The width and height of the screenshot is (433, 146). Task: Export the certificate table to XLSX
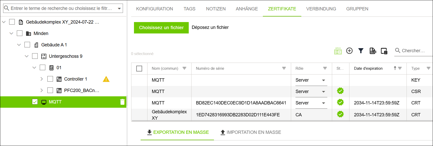point(373,51)
